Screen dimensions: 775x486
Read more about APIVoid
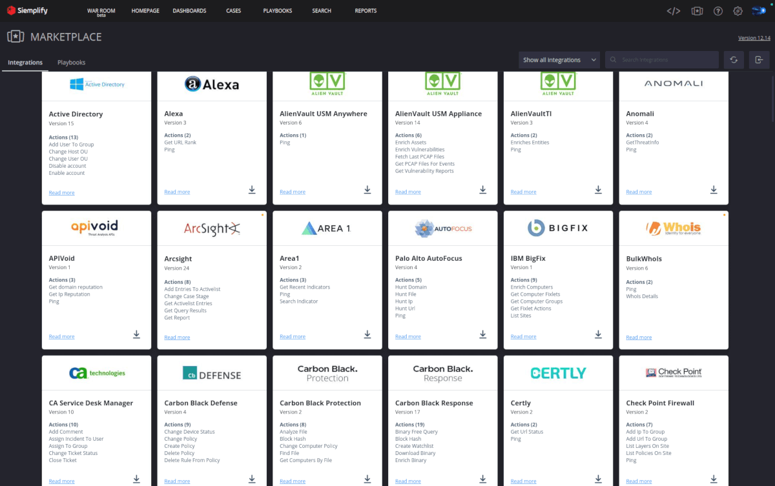(x=62, y=337)
